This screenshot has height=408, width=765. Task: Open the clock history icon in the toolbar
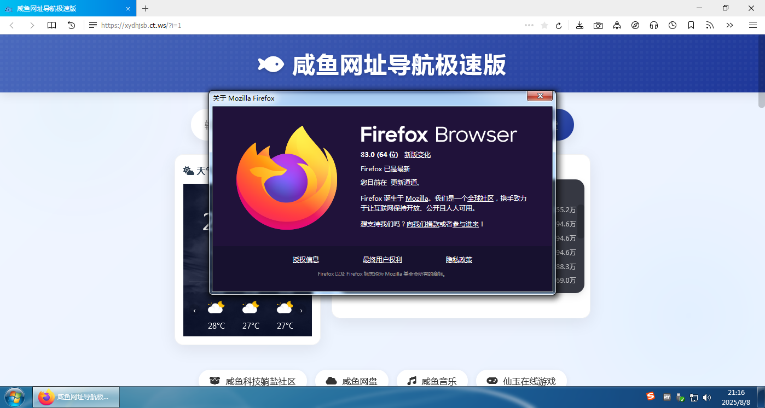(x=673, y=25)
